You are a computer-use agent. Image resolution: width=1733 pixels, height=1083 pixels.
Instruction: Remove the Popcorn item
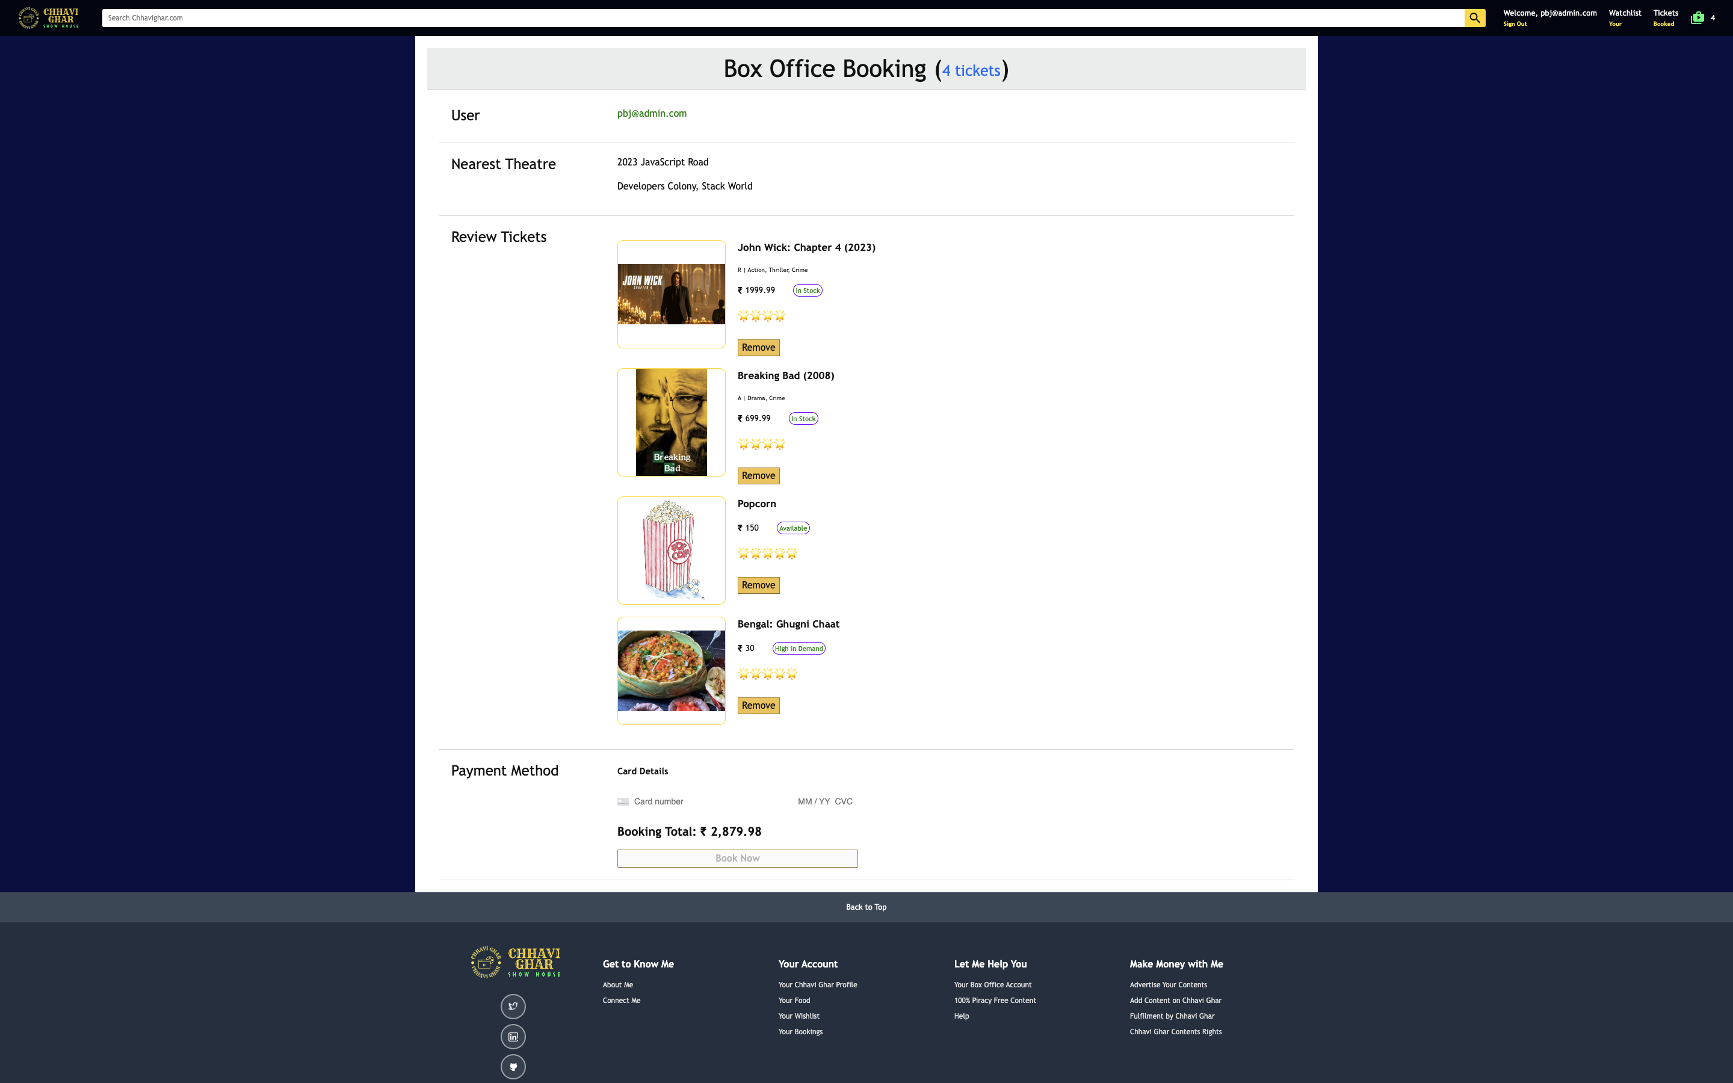[758, 585]
